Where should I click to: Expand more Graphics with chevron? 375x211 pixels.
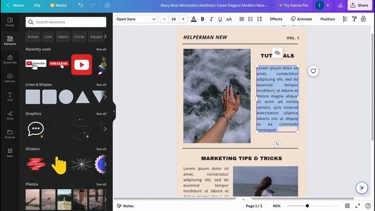tap(105, 129)
